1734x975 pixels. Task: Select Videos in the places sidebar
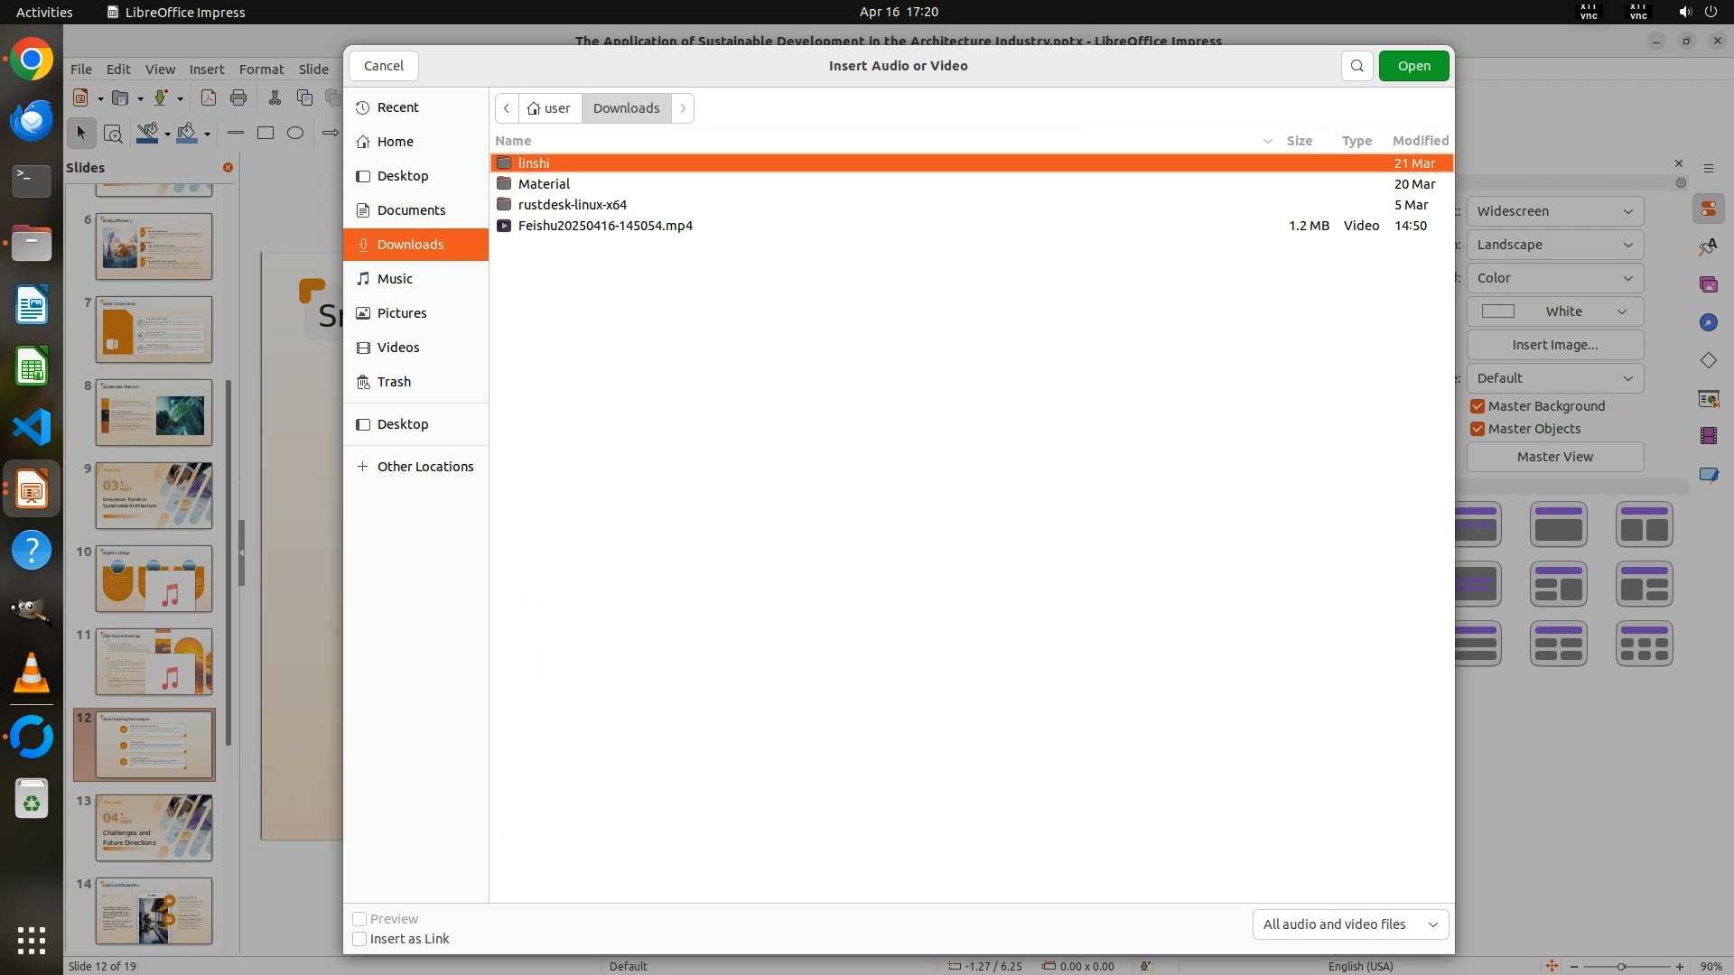click(x=397, y=348)
